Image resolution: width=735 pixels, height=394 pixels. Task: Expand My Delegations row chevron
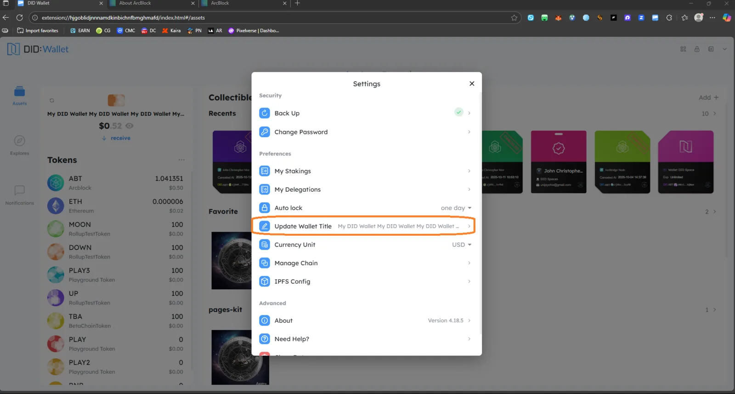pyautogui.click(x=469, y=189)
